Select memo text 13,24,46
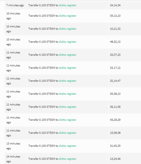The width and height of the screenshot is (141, 164). click(115, 159)
